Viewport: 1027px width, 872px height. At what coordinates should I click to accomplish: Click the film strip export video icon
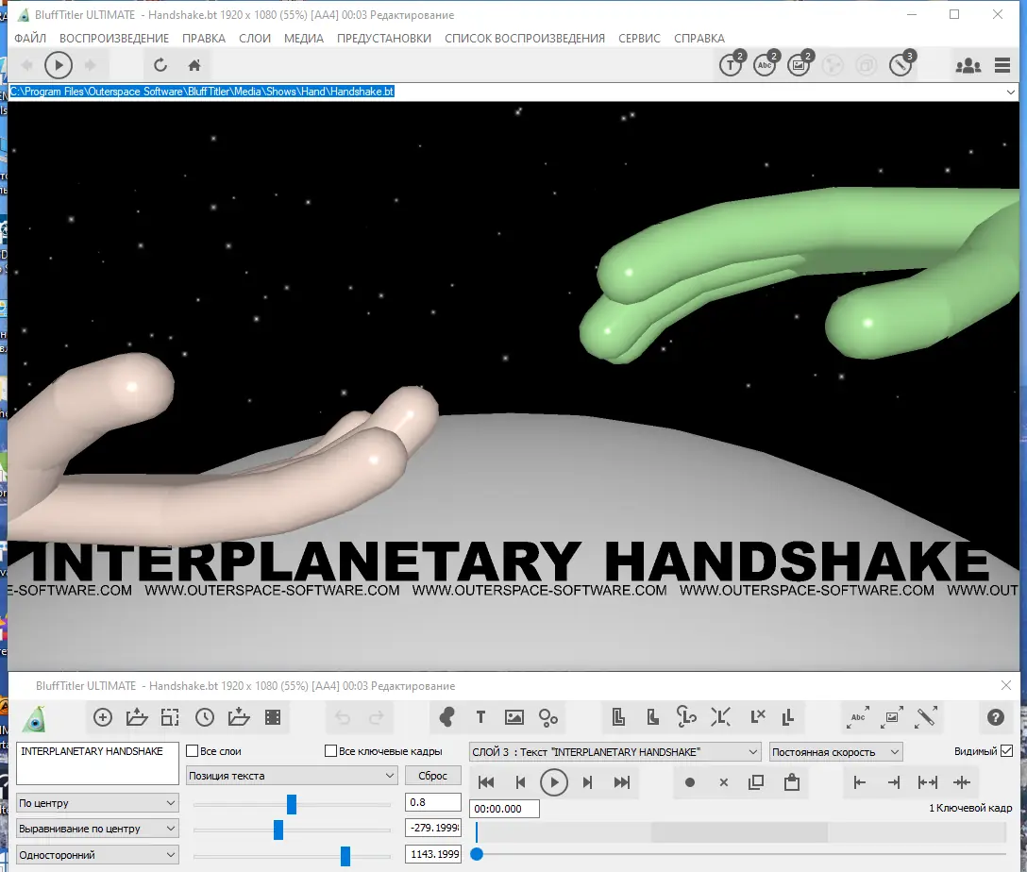click(273, 718)
